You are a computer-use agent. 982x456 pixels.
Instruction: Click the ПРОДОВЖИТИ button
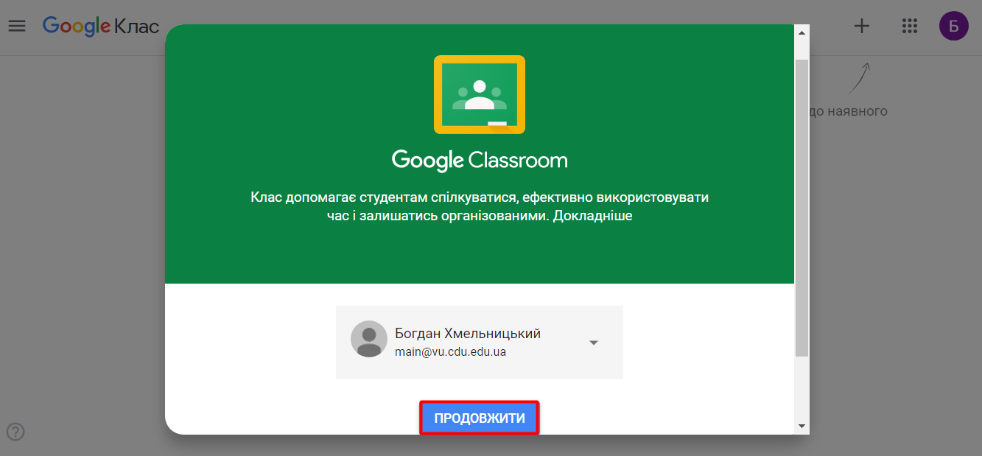click(x=480, y=418)
